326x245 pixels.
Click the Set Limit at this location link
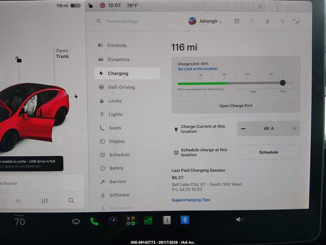coord(198,69)
